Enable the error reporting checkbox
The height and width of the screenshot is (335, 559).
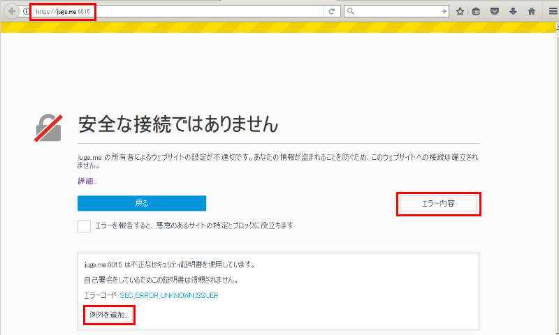tap(84, 225)
